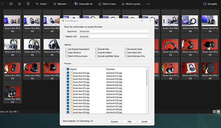Image resolution: width=221 pixels, height=128 pixels.
Task: Click the Rename button
Action: (x=114, y=121)
